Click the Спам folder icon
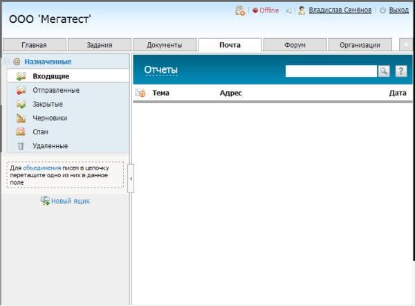Screen dimensions: 415x306 (x=21, y=132)
